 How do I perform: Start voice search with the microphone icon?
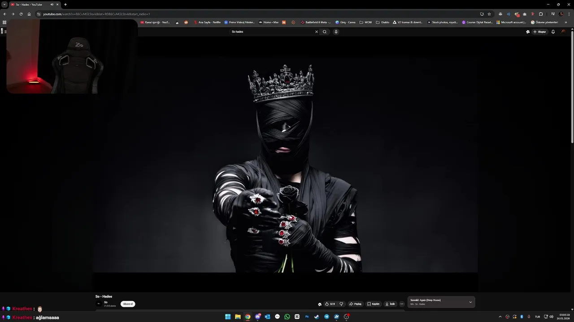pos(336,32)
